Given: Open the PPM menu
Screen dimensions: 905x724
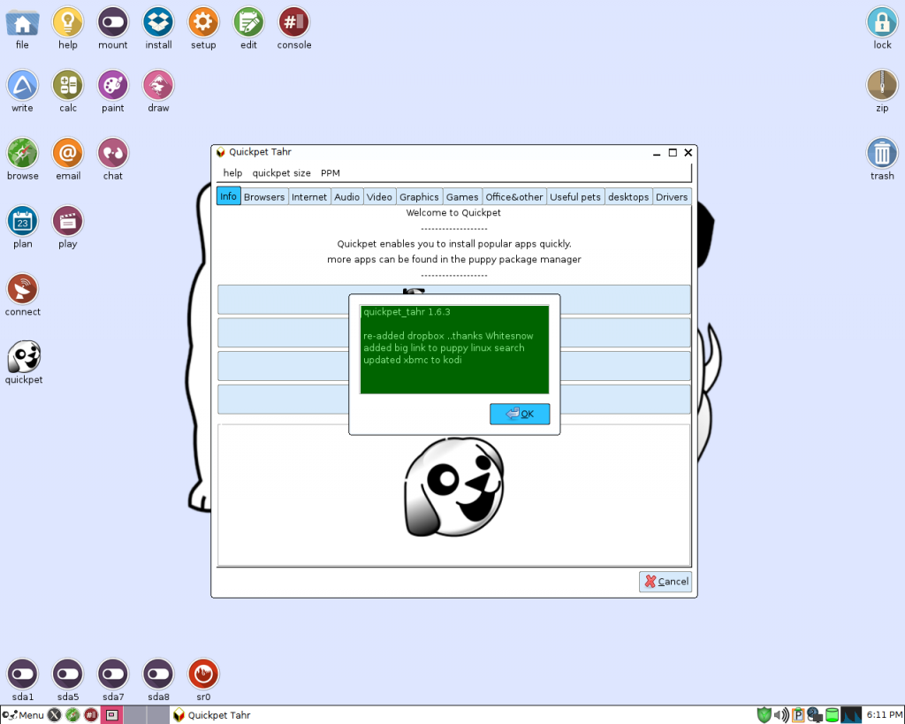Looking at the screenshot, I should pyautogui.click(x=331, y=173).
